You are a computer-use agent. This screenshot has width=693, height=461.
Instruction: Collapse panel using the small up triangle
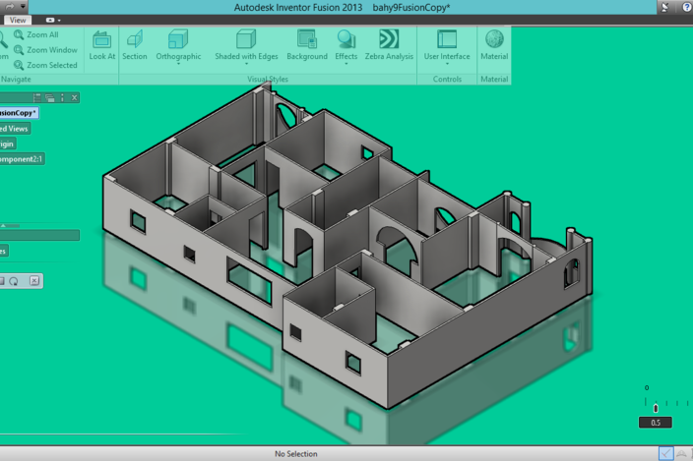[4, 225]
